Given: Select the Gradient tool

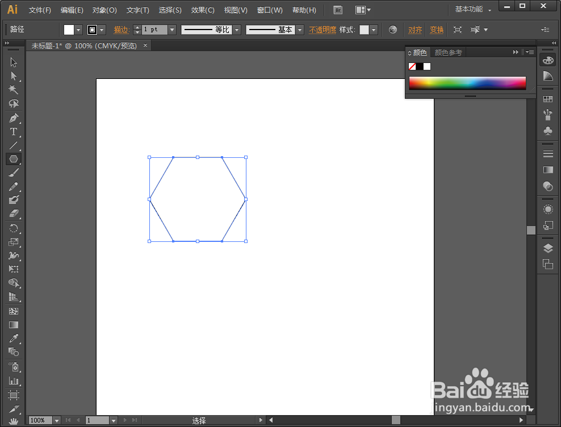Looking at the screenshot, I should pyautogui.click(x=14, y=325).
